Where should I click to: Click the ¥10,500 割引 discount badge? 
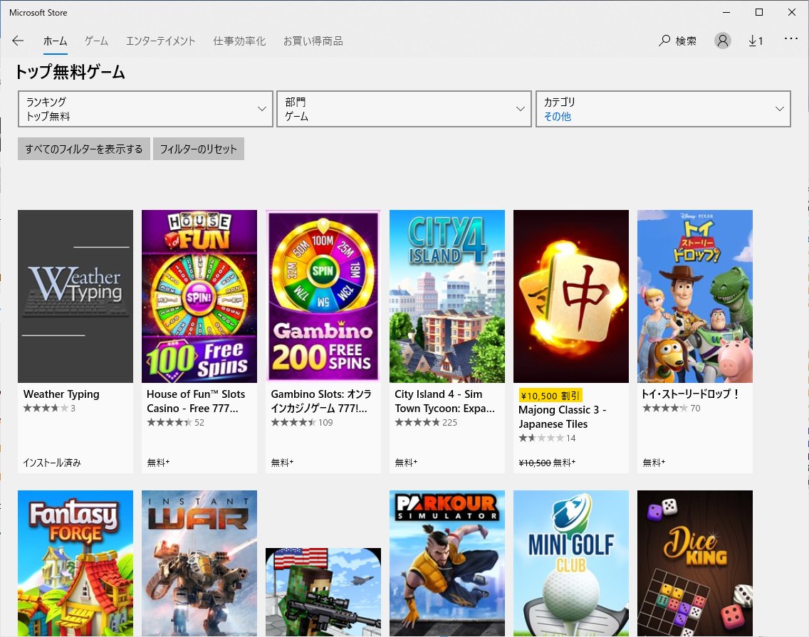tap(550, 396)
